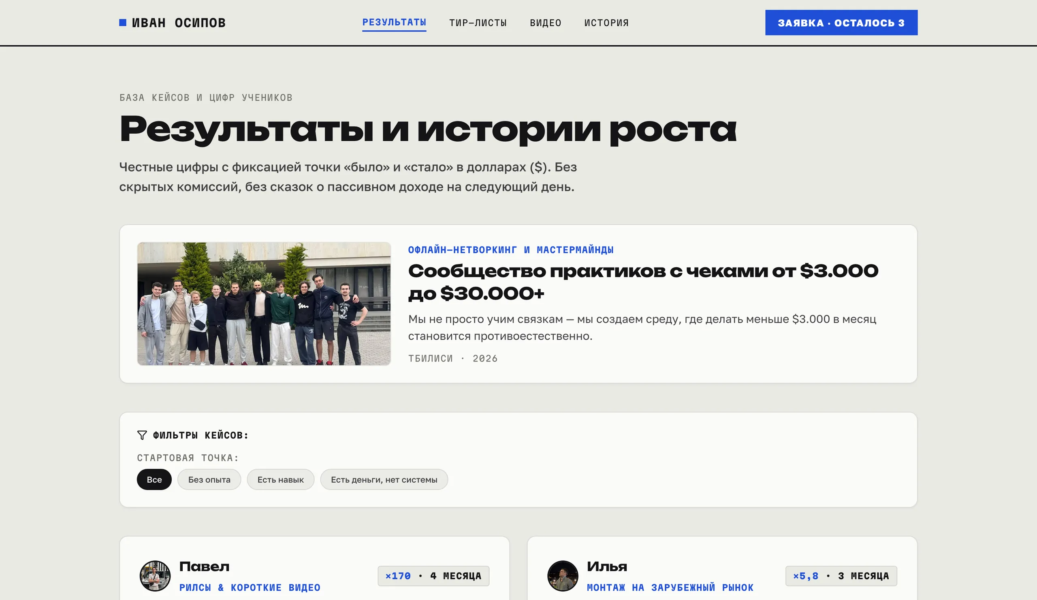Click the funnel filter icon

click(x=142, y=435)
